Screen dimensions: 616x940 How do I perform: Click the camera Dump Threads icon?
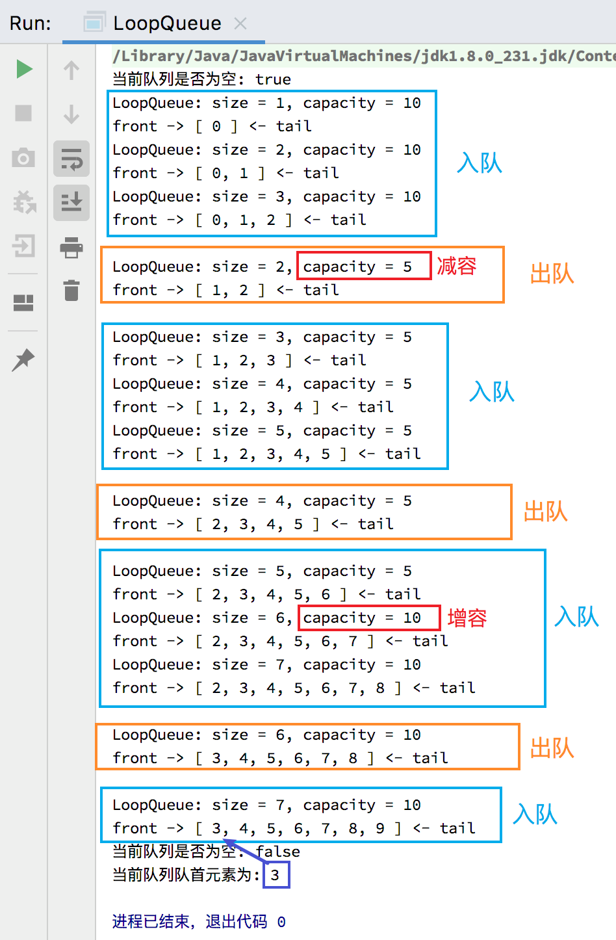pyautogui.click(x=24, y=157)
